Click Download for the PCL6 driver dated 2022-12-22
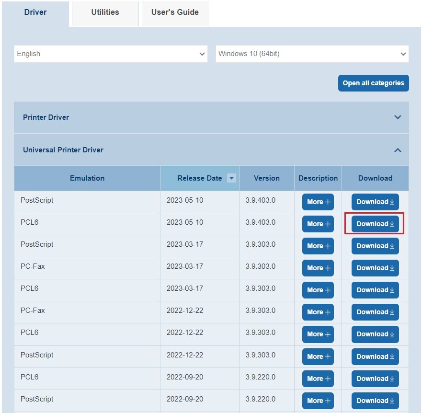422x413 pixels. [375, 334]
